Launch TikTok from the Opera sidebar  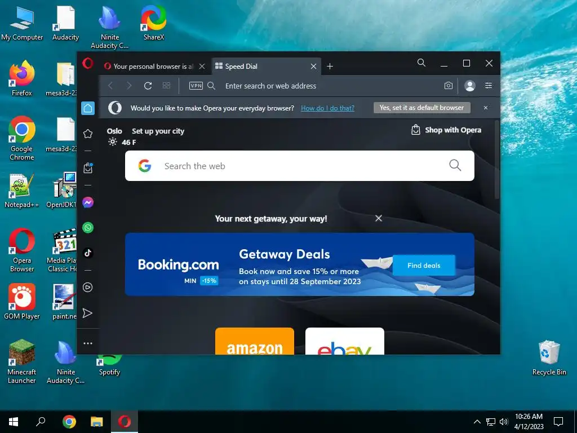click(x=88, y=253)
